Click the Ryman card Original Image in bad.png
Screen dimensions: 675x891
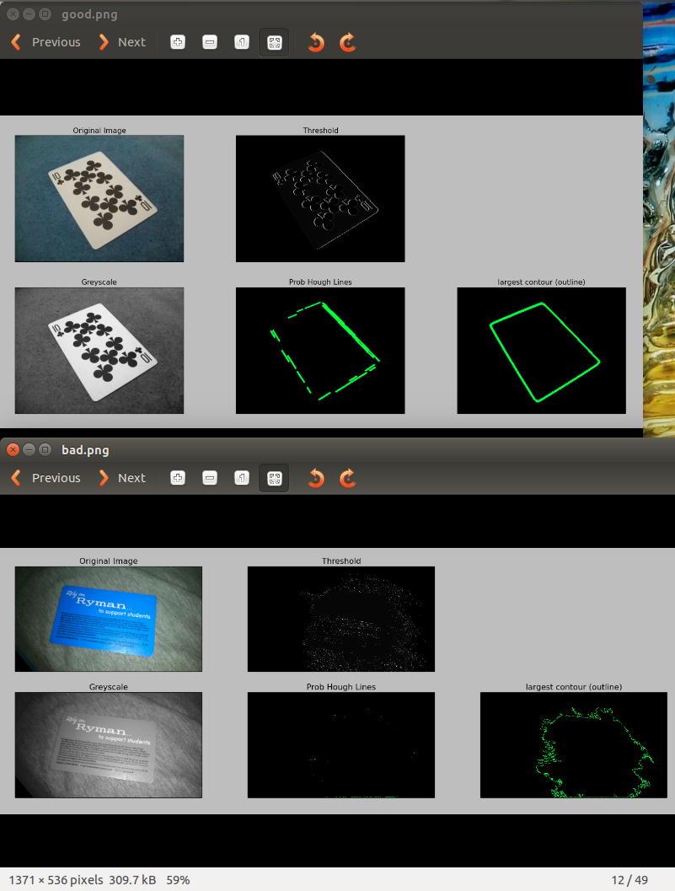pyautogui.click(x=109, y=619)
